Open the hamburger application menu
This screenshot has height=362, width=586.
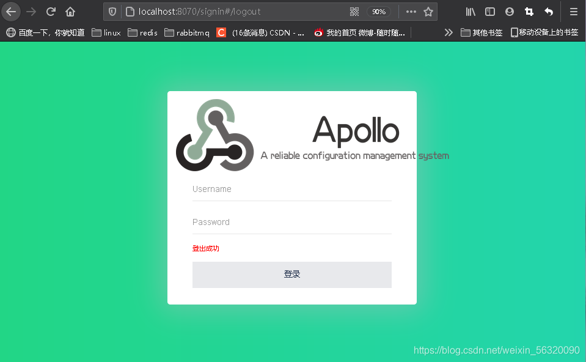point(574,12)
